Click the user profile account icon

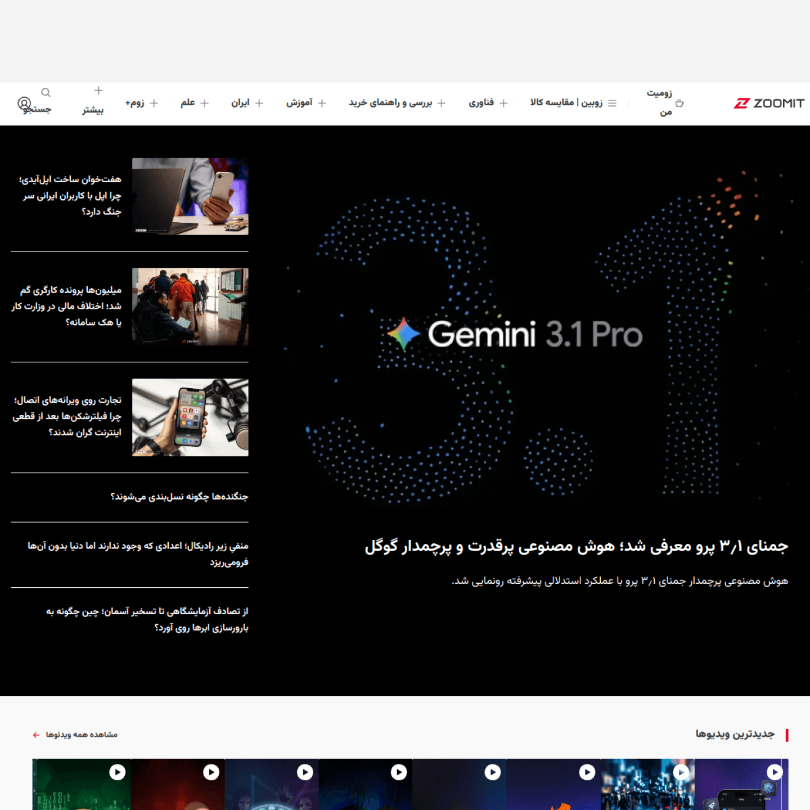point(23,103)
